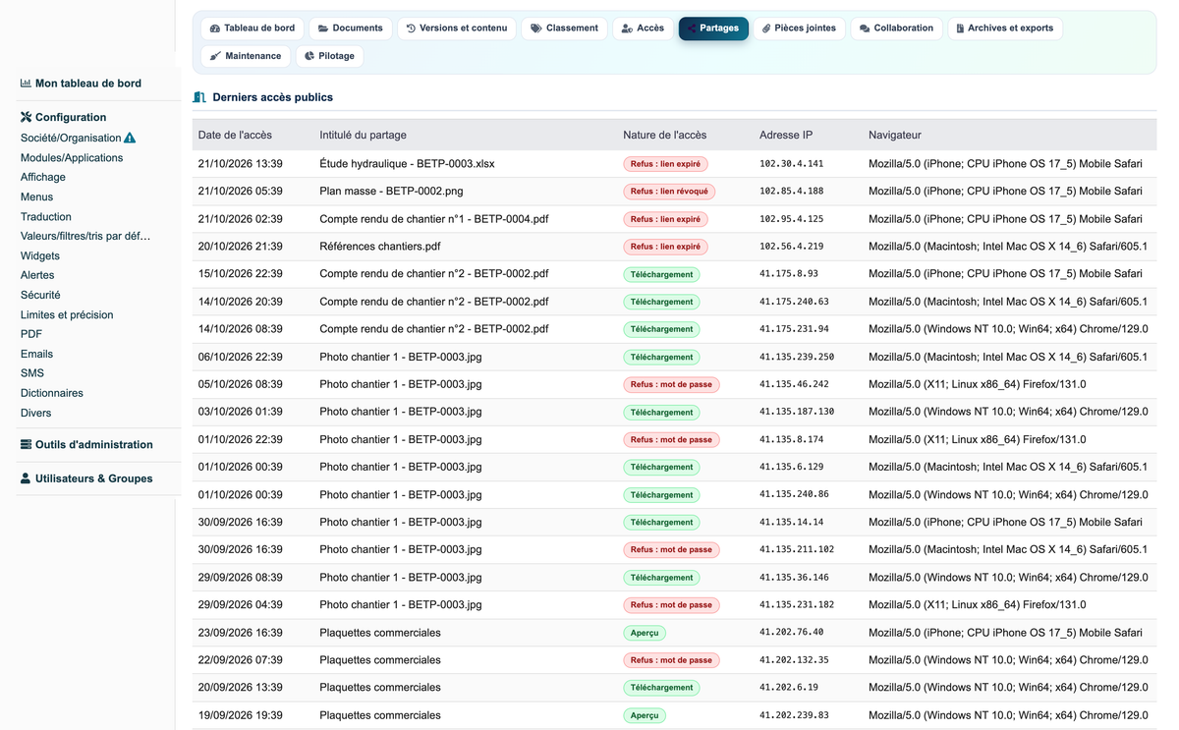Open the Pièces jointes tab

coord(799,28)
